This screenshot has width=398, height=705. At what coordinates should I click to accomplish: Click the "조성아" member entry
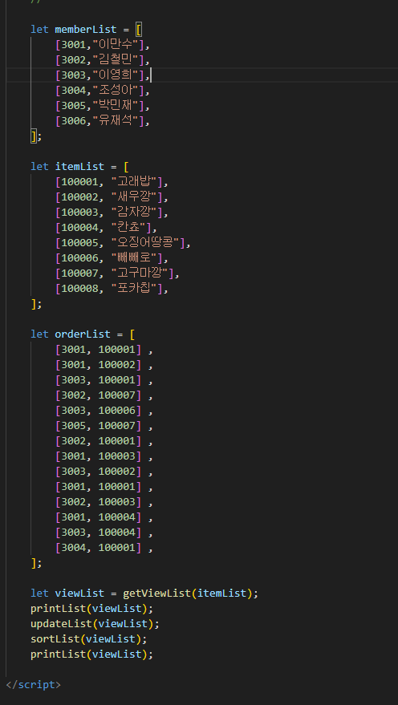[103, 91]
